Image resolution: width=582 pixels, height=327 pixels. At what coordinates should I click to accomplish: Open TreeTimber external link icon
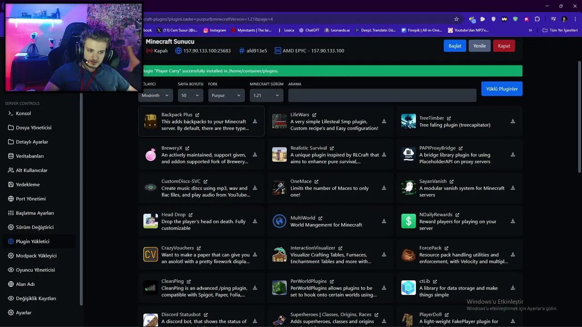[x=449, y=118]
